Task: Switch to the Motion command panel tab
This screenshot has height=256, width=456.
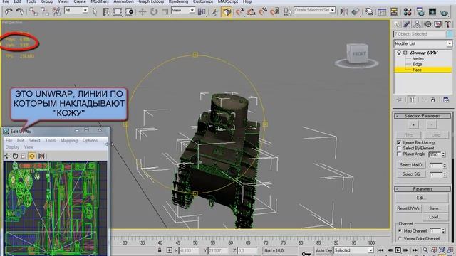Action: pyautogui.click(x=427, y=24)
